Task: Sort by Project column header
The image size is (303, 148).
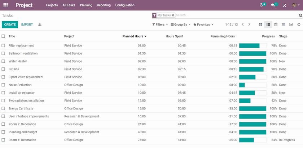Action: click(x=69, y=36)
